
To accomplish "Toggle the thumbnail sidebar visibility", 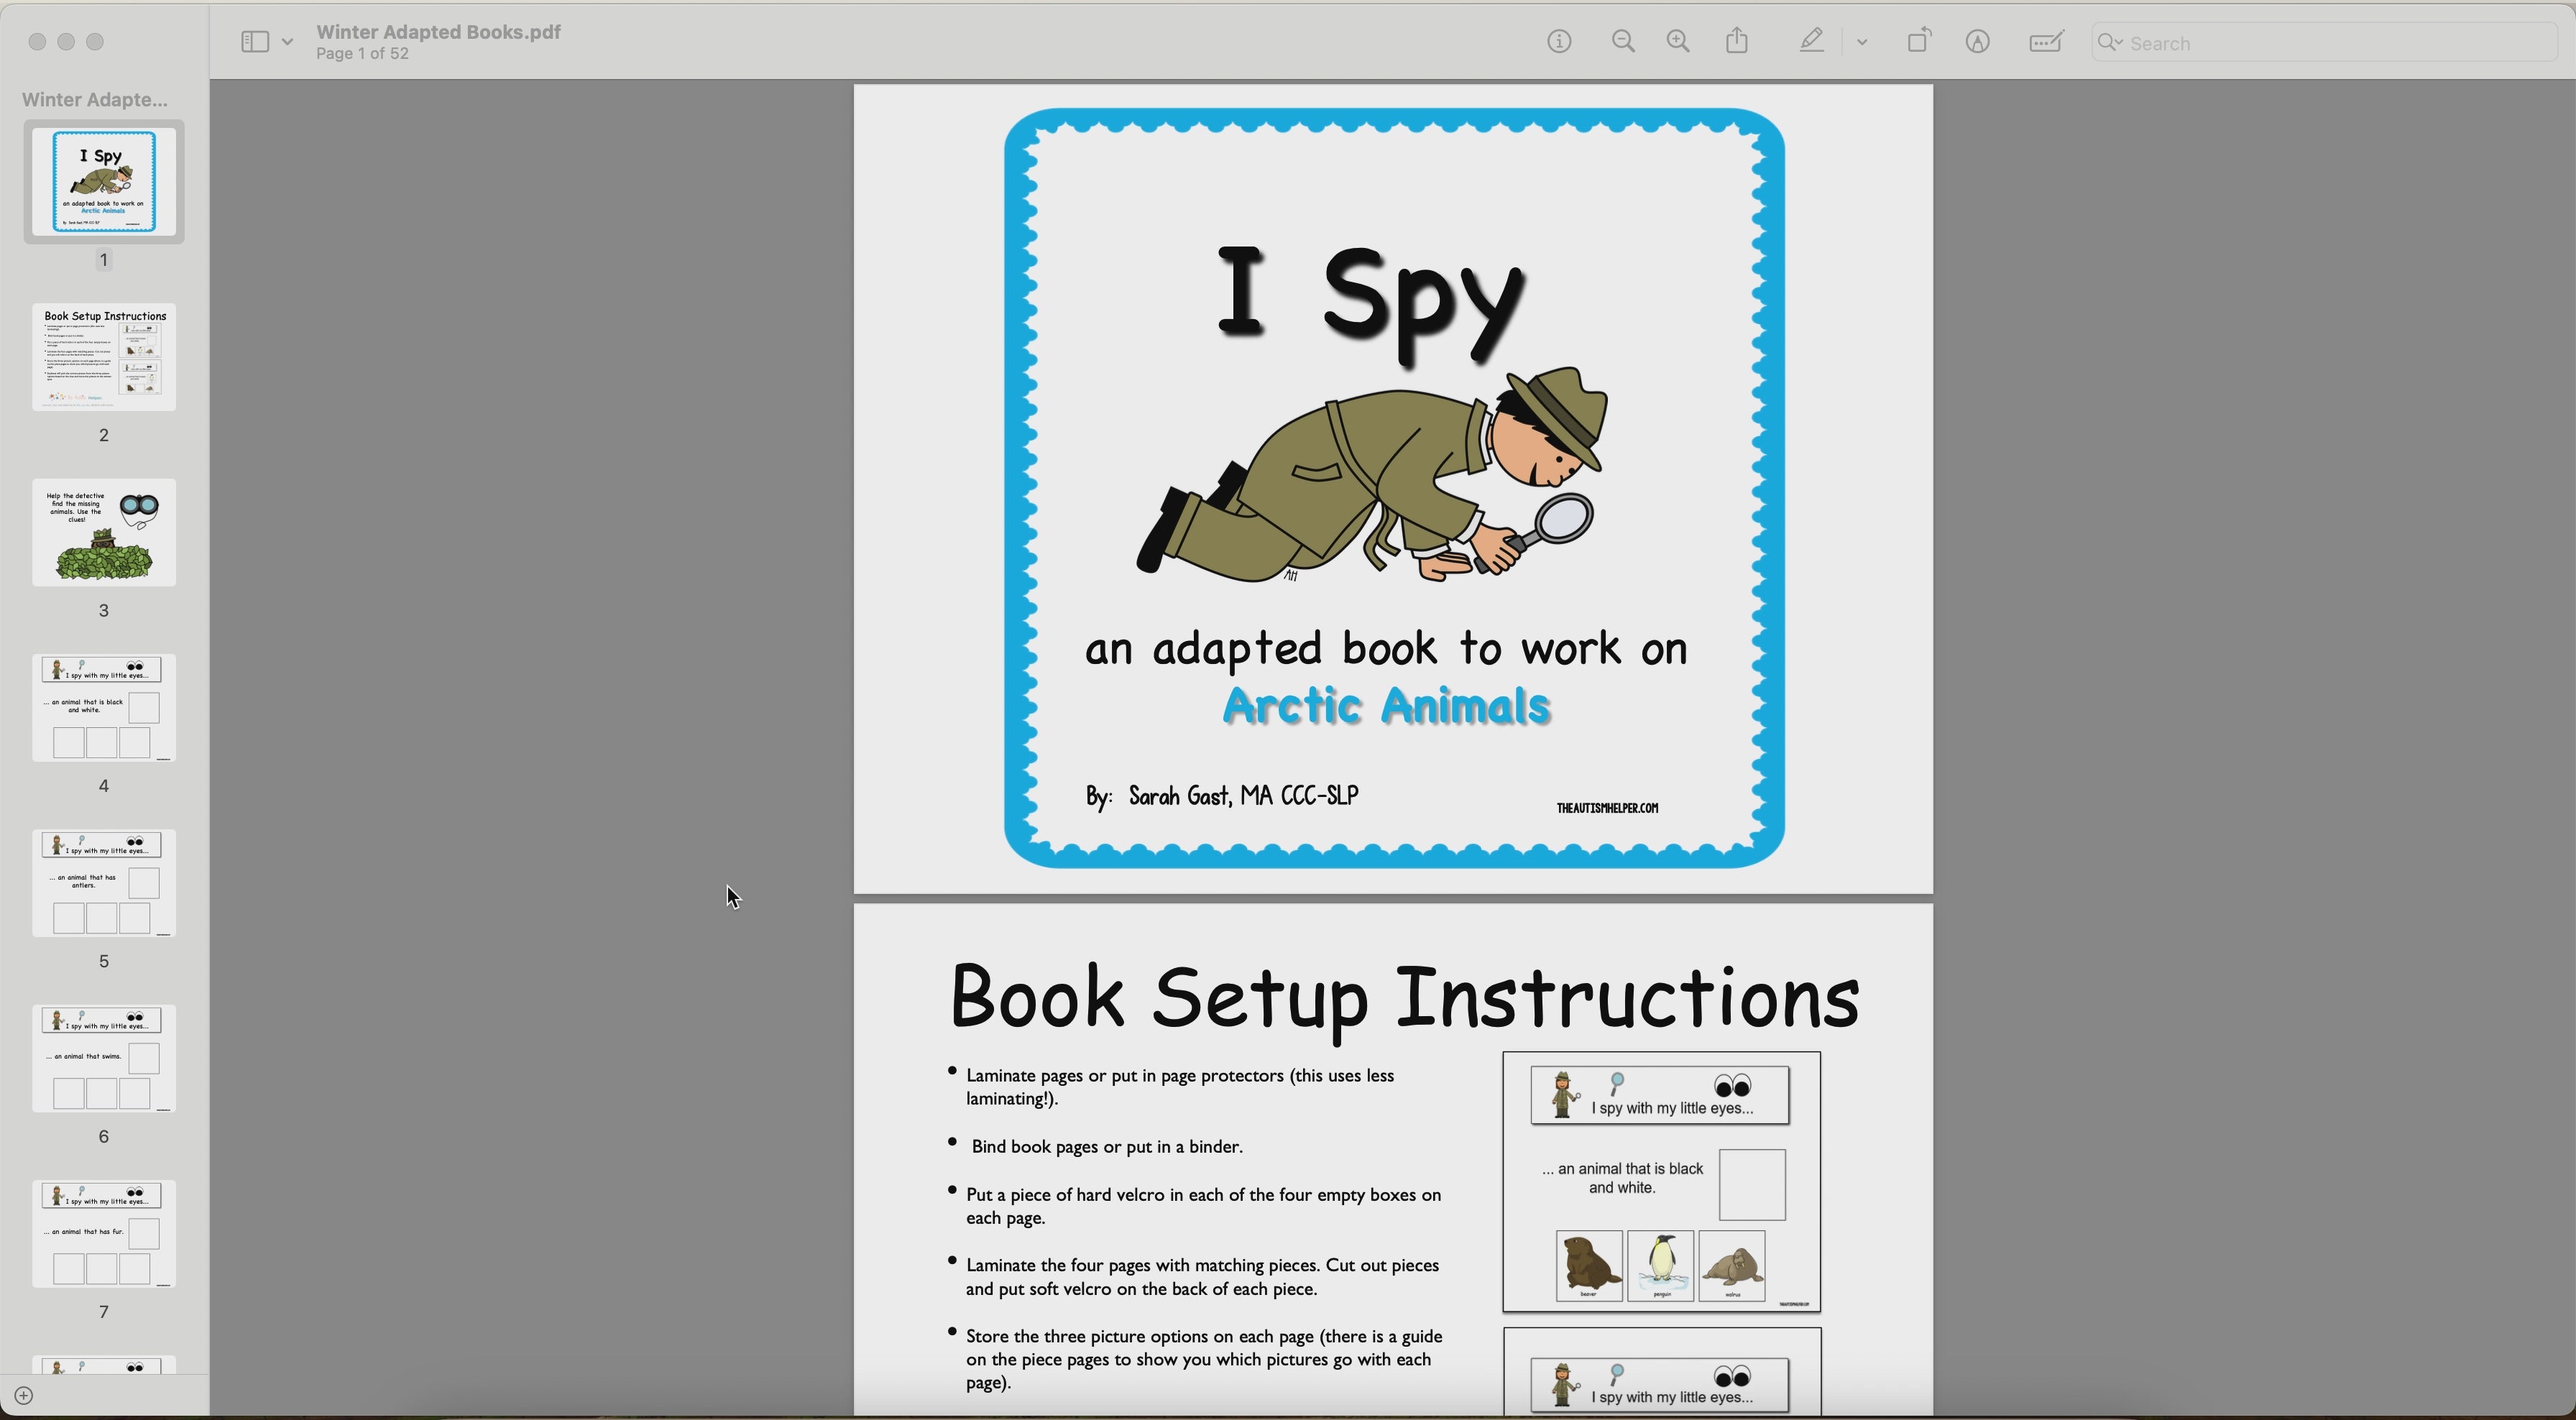I will click(255, 41).
